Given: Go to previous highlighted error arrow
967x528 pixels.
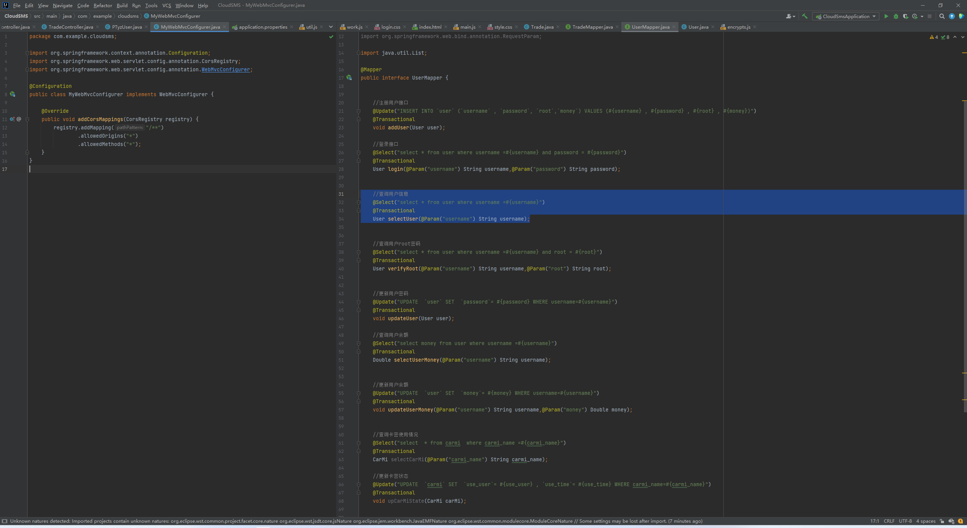Looking at the screenshot, I should [955, 37].
